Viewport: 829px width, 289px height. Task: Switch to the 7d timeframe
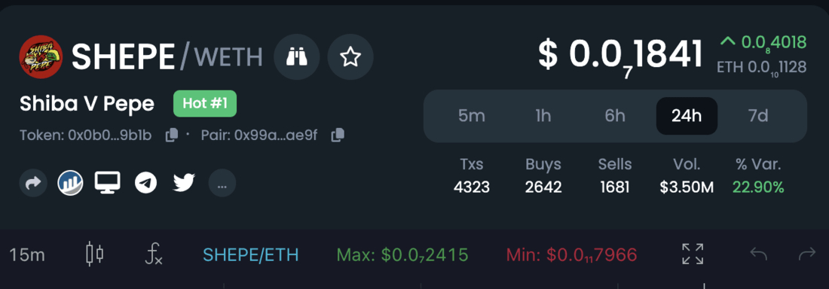758,116
